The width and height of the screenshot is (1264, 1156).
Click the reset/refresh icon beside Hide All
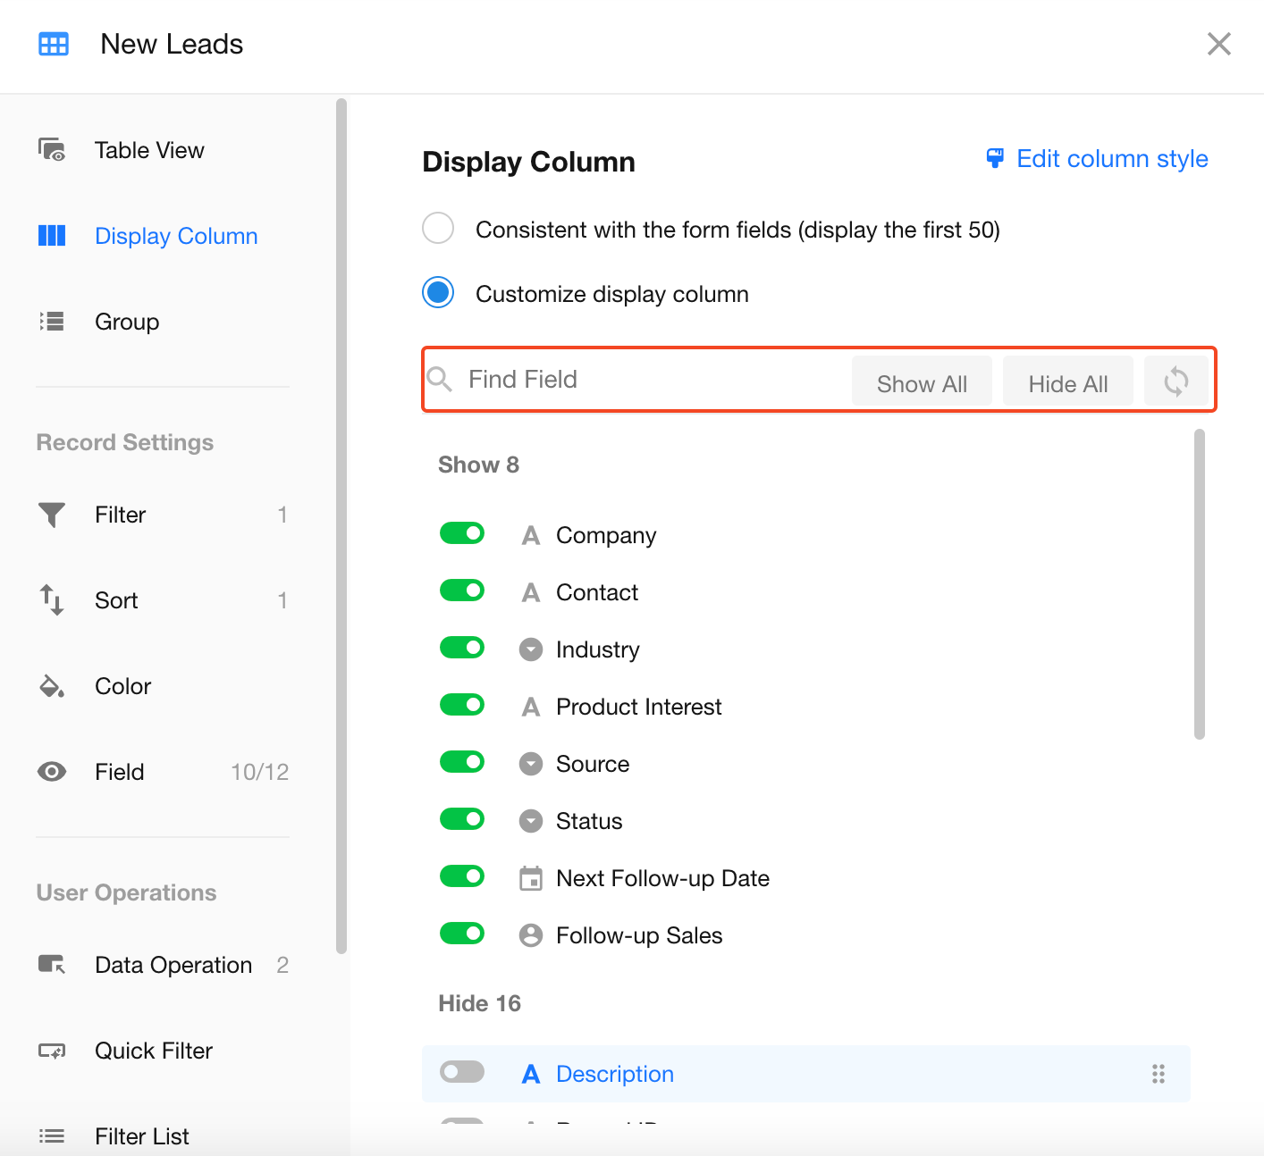pos(1176,382)
